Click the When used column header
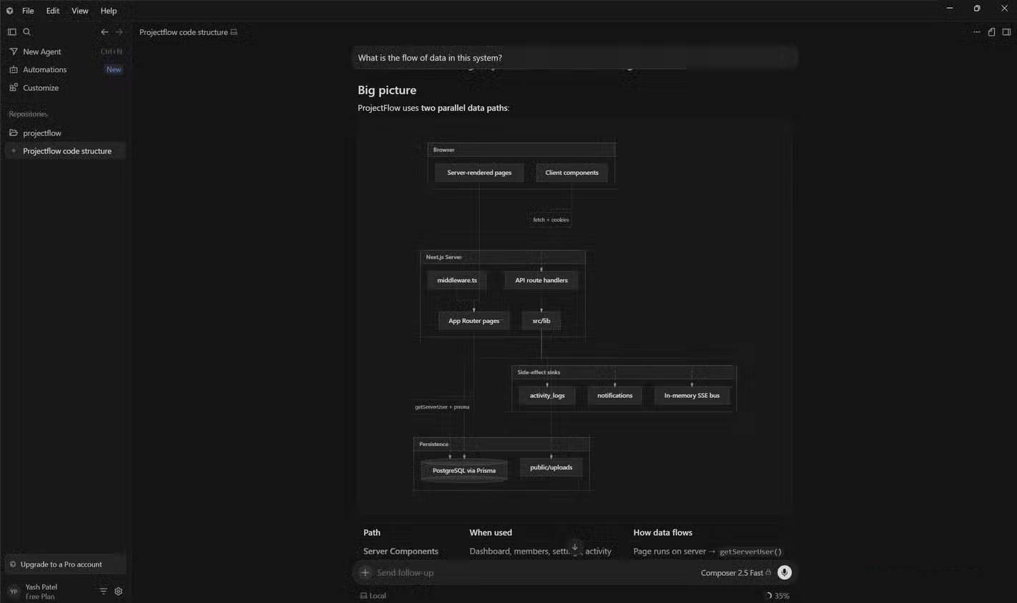The image size is (1017, 603). coord(491,532)
